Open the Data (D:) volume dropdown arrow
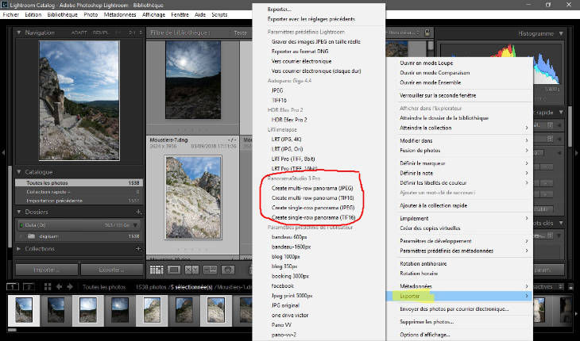The width and height of the screenshot is (580, 341). pyautogui.click(x=136, y=225)
